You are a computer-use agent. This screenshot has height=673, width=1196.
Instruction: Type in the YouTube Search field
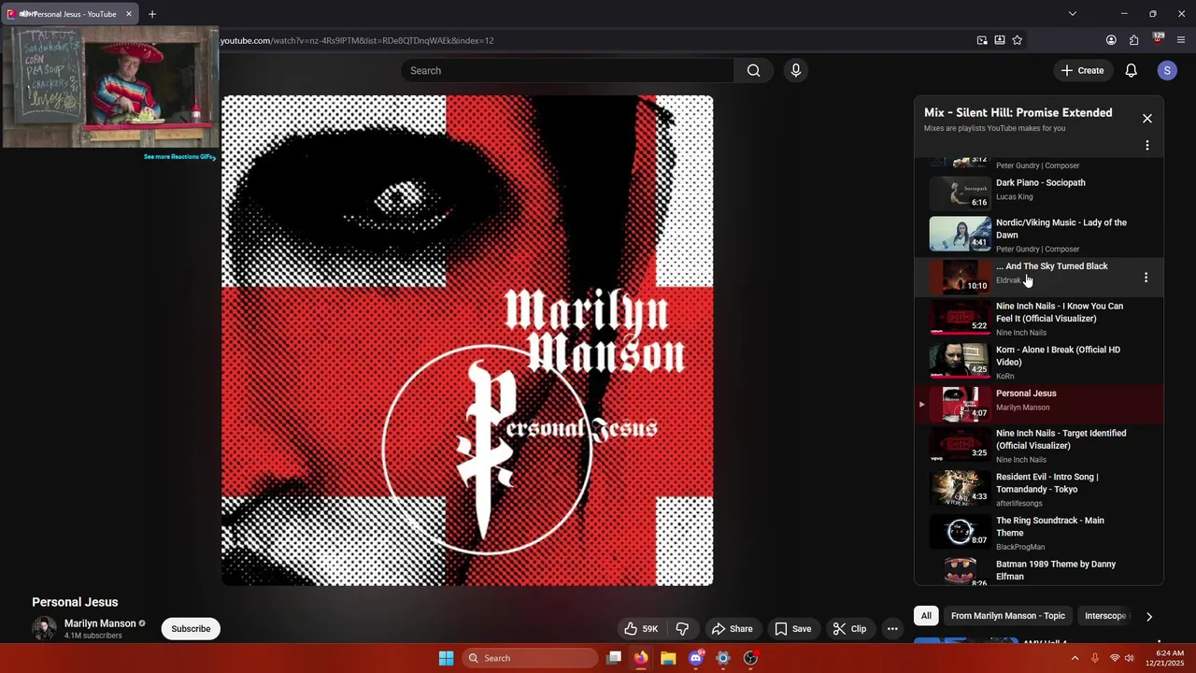click(x=568, y=70)
